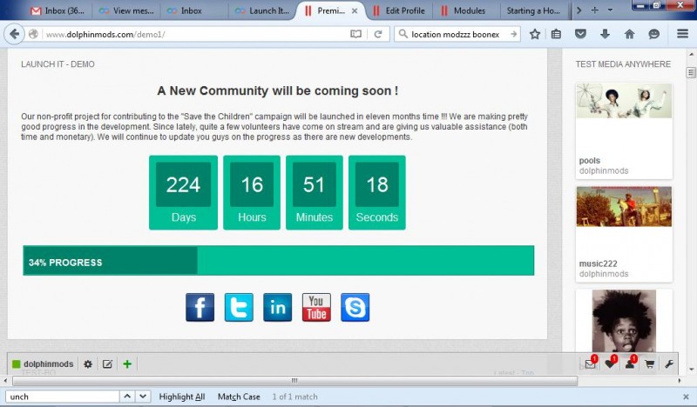Open the YouTube social icon

(316, 307)
